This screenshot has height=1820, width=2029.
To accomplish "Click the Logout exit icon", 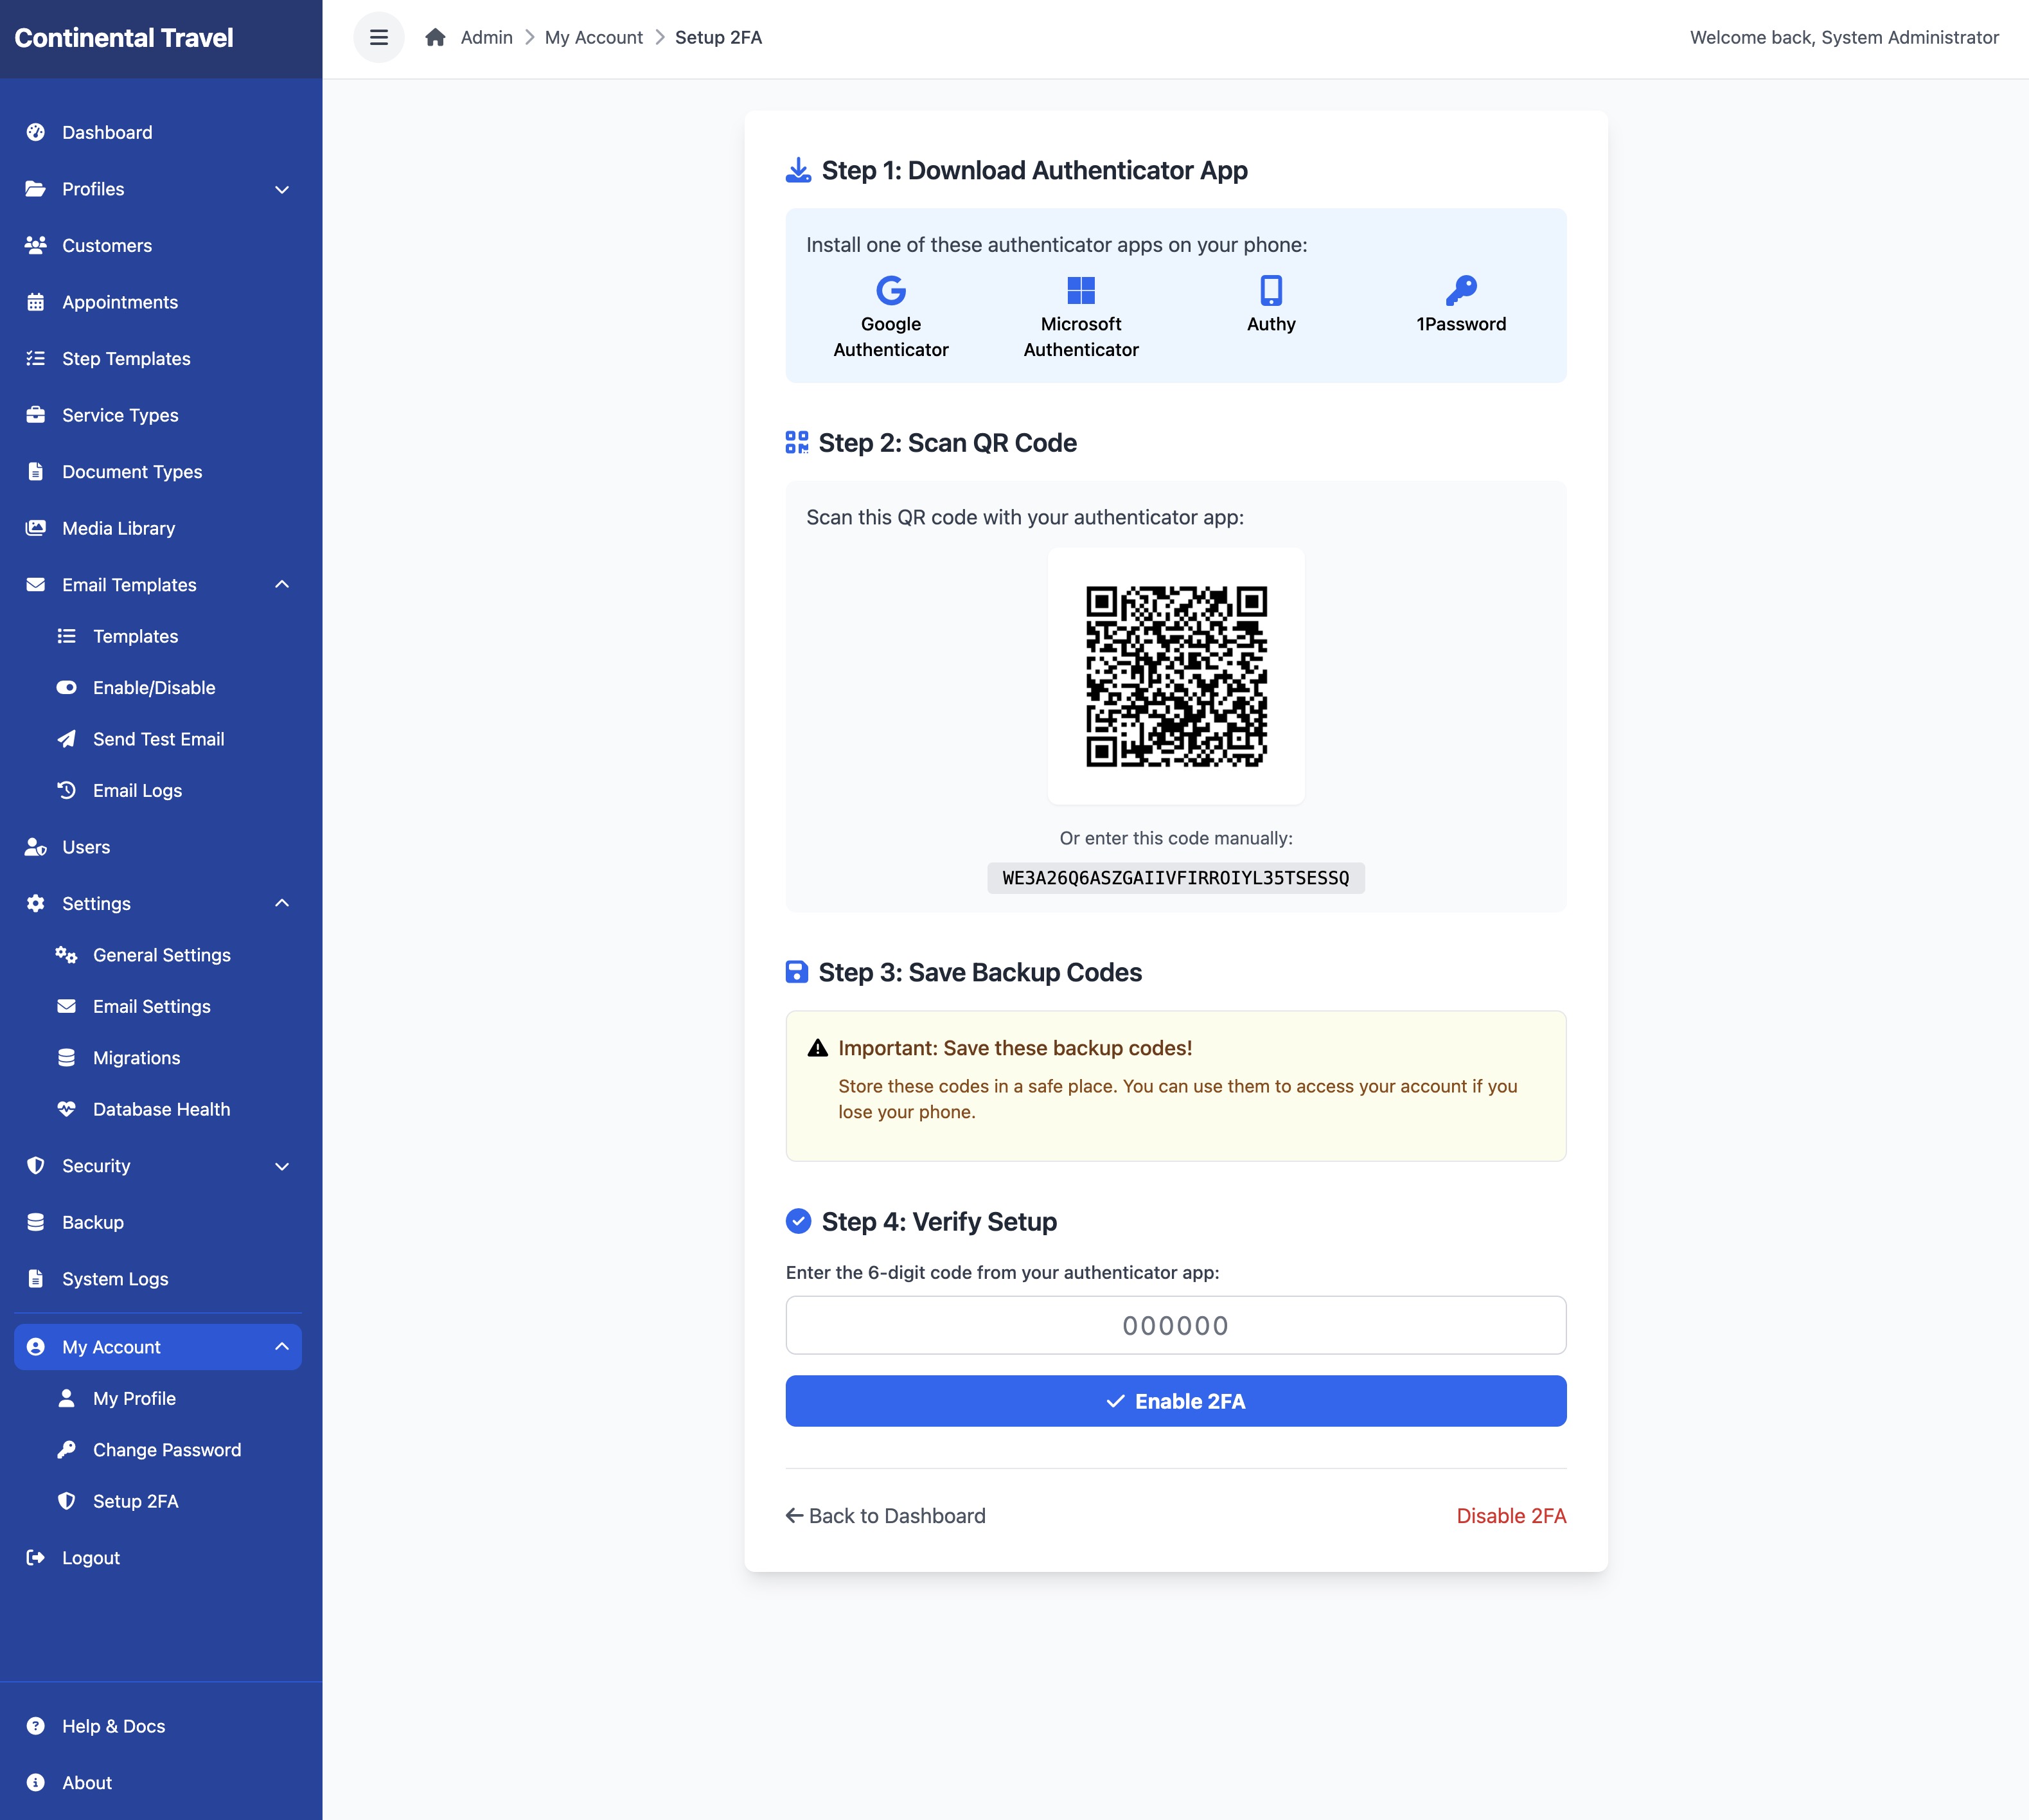I will 36,1558.
